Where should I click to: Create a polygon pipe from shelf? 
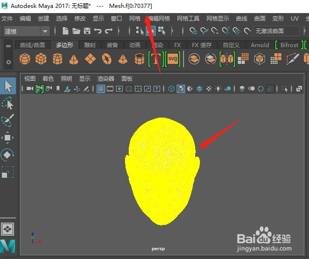140,59
